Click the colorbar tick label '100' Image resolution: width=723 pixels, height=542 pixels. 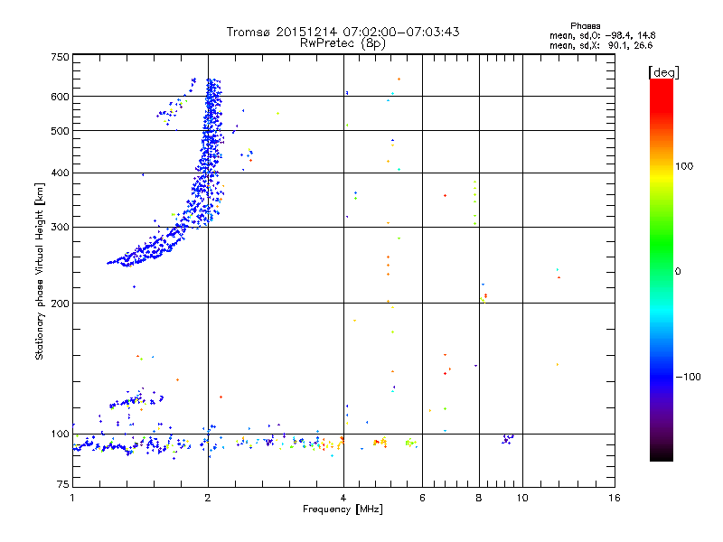click(x=684, y=166)
